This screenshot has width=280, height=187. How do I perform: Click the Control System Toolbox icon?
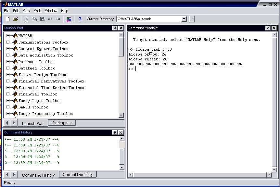coord(15,48)
